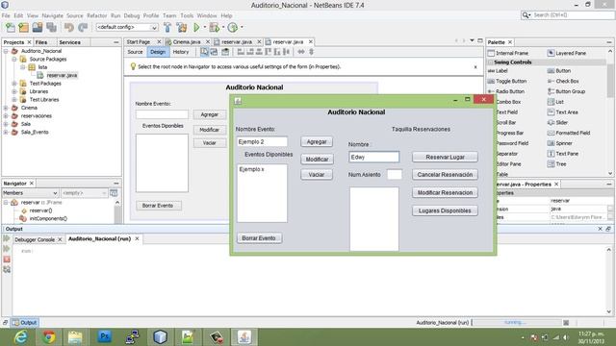Click the IDE search box

(x=568, y=15)
